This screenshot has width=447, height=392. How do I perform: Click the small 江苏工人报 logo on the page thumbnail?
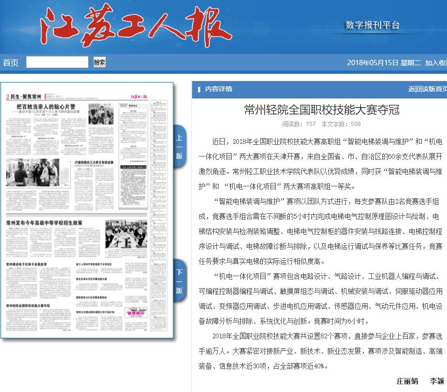point(139,97)
